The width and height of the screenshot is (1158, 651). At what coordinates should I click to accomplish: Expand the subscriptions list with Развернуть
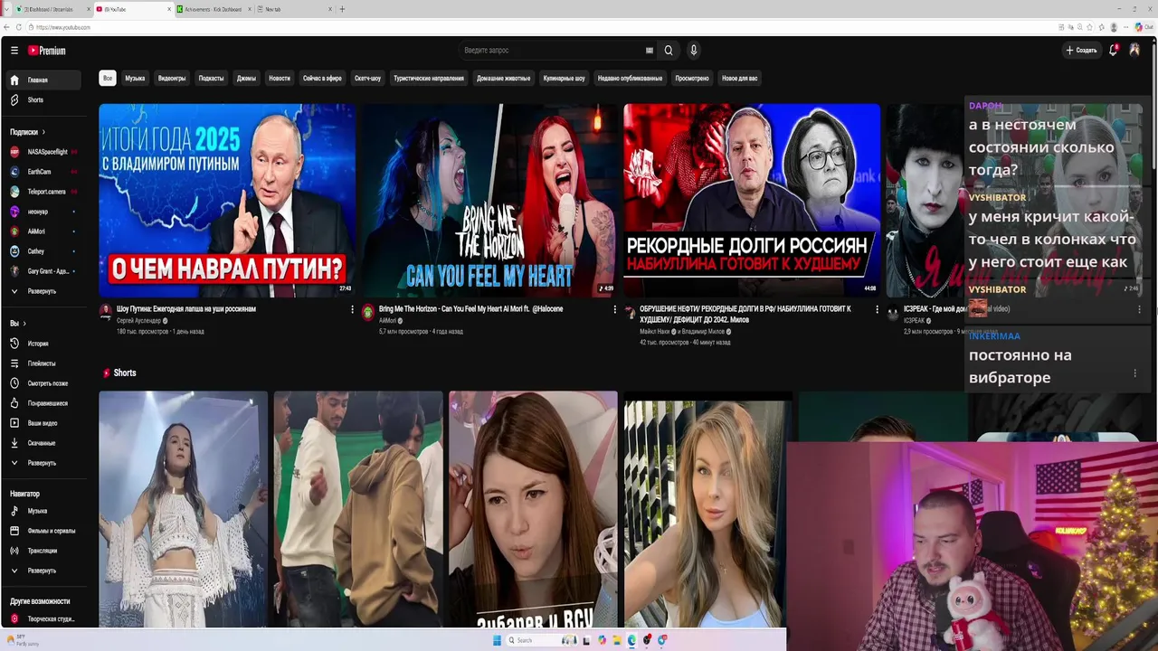tap(43, 291)
